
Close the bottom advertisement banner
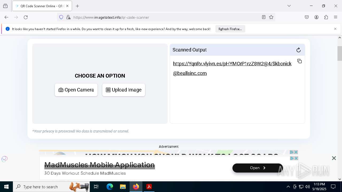(334, 158)
